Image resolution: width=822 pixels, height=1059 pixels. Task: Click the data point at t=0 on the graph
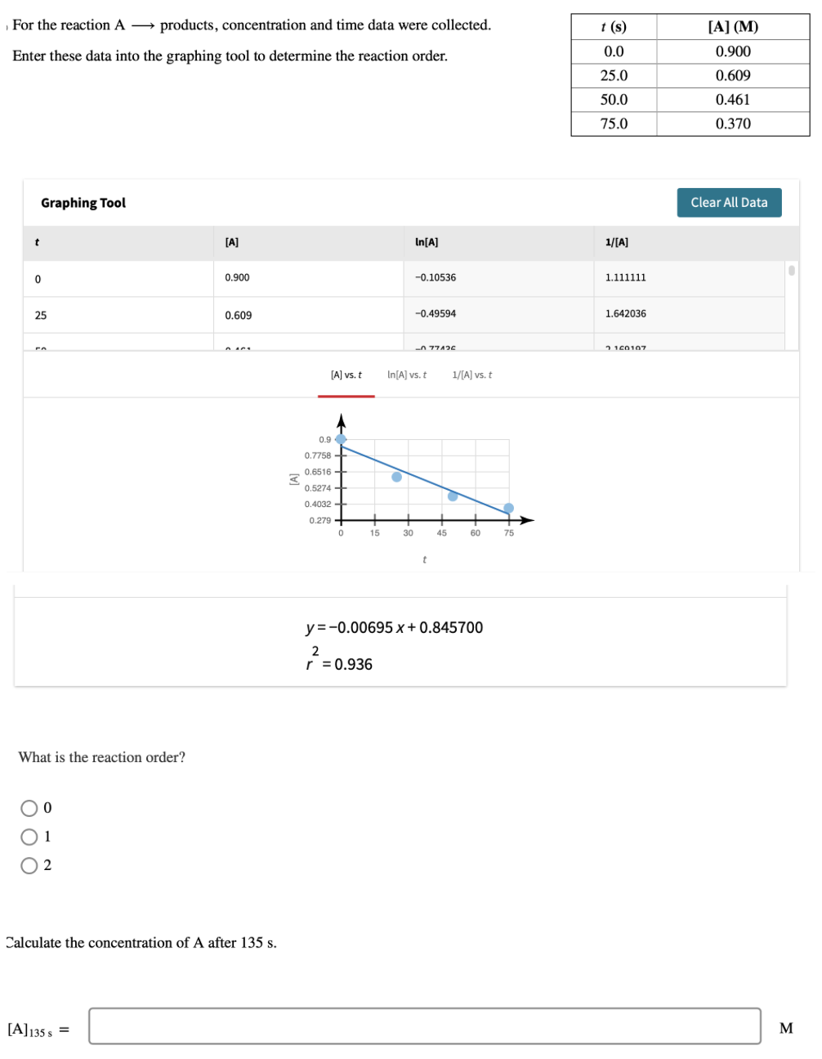click(x=342, y=439)
